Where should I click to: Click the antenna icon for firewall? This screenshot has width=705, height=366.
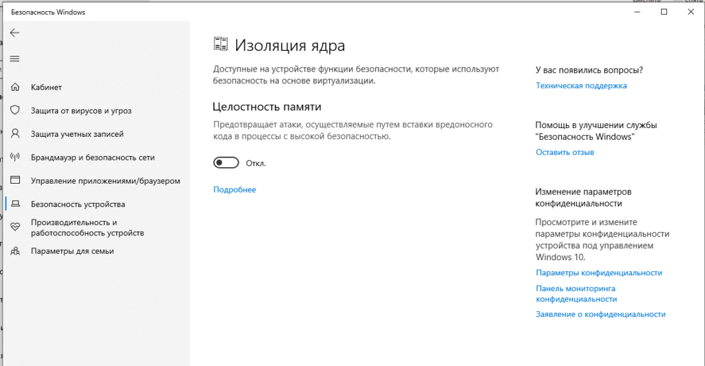pos(15,157)
